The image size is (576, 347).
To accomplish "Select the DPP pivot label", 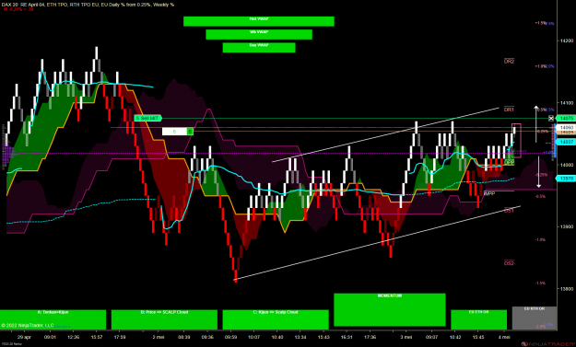I will (x=510, y=162).
